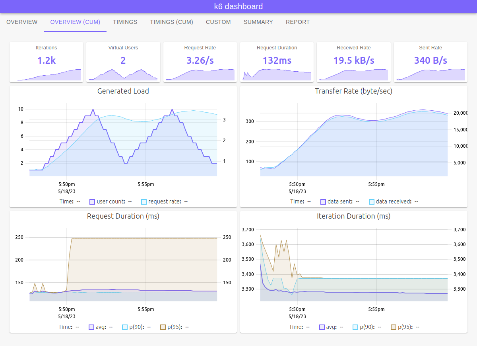The height and width of the screenshot is (346, 477).
Task: Open the SUMMARY tab
Action: (x=258, y=22)
